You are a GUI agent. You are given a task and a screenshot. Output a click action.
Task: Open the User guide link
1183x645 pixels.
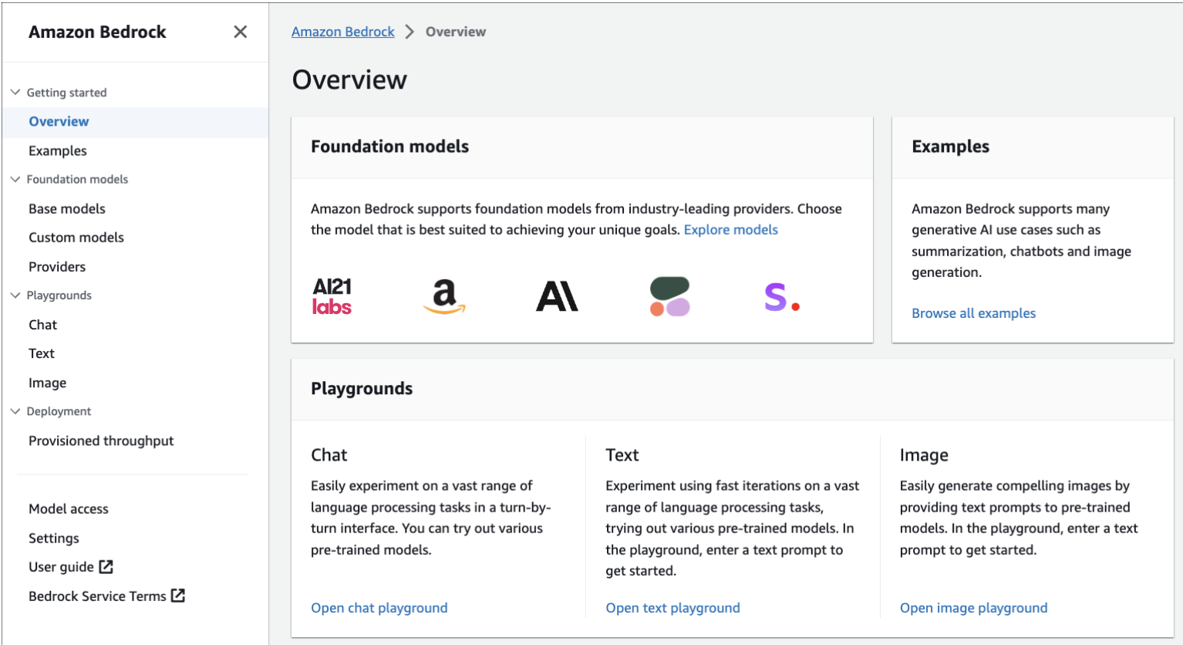61,567
